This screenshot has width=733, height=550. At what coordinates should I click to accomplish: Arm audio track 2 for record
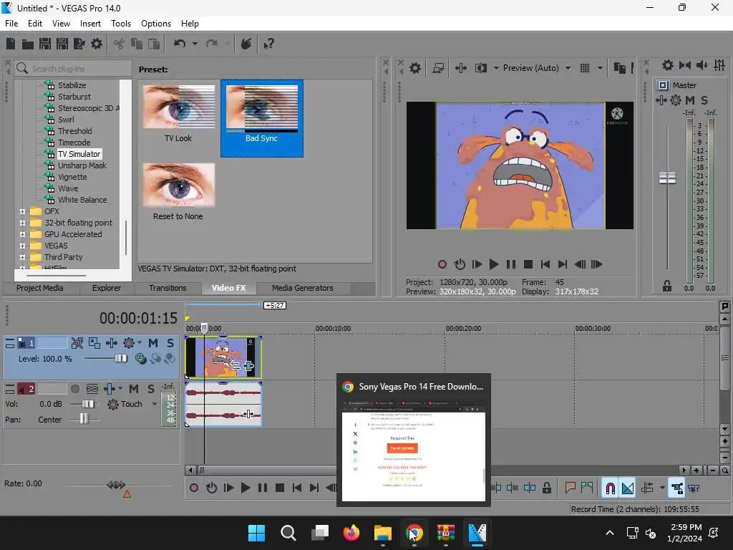(x=74, y=389)
